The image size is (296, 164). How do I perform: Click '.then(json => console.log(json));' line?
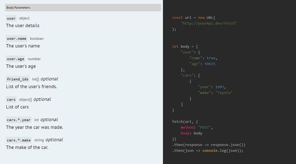[x=208, y=151]
